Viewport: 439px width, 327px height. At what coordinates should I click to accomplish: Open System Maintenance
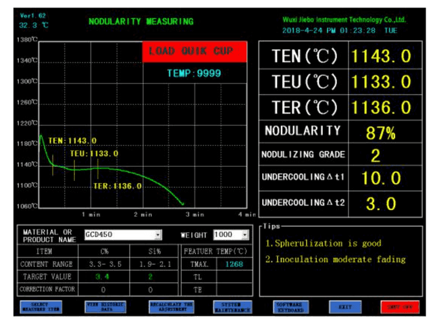coord(232,307)
